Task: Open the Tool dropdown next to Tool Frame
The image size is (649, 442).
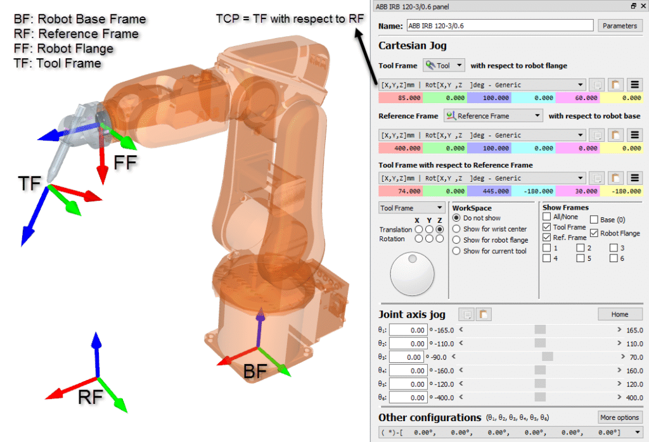Action: [443, 65]
